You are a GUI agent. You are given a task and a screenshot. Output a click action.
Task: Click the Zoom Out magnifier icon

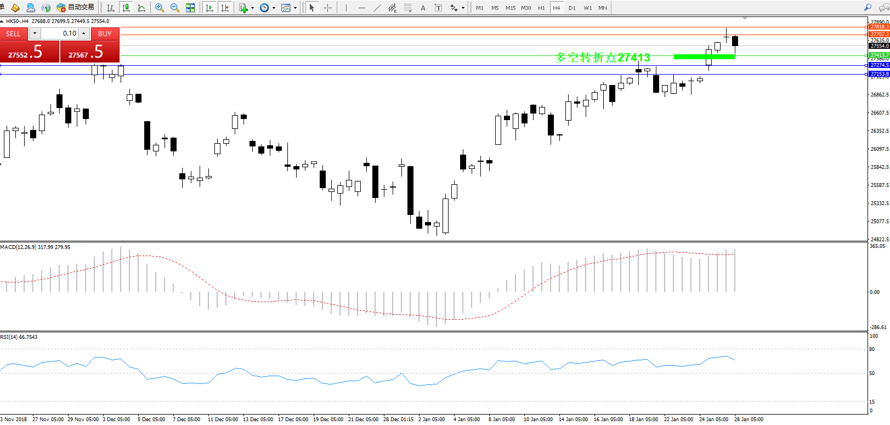tap(175, 8)
